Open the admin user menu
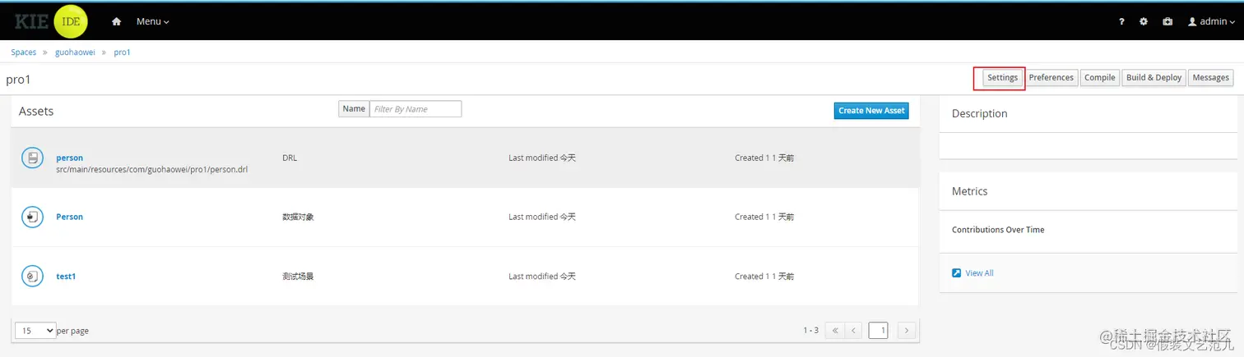This screenshot has height=357, width=1244. [x=1212, y=22]
